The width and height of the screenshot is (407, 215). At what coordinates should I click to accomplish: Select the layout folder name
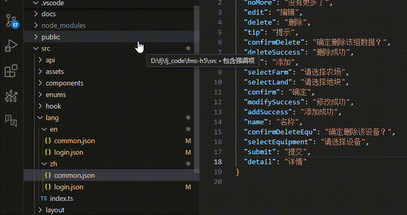pos(55,210)
